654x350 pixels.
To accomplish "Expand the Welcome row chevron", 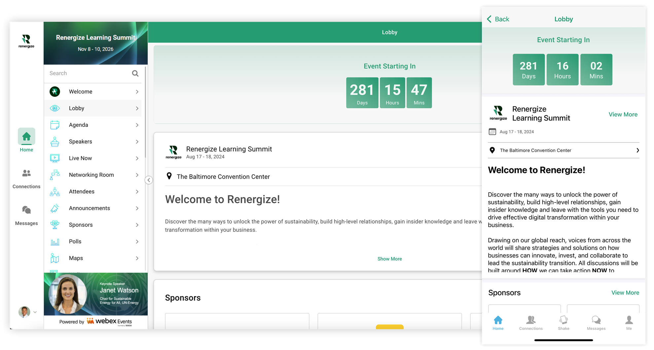I will 137,92.
